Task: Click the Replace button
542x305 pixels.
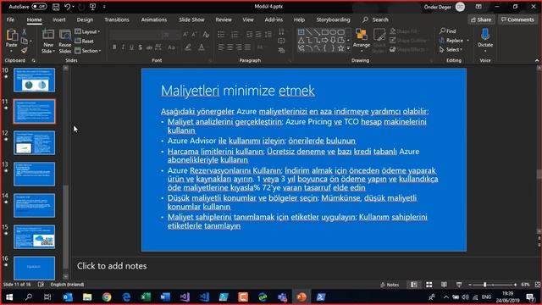Action: click(451, 41)
